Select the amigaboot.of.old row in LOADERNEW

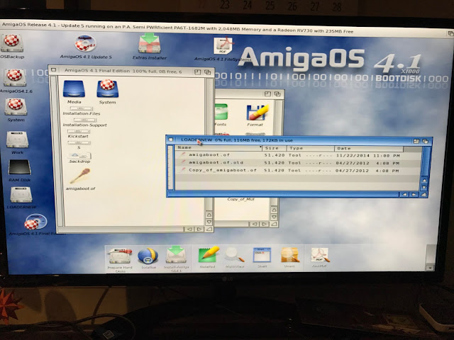(x=297, y=163)
